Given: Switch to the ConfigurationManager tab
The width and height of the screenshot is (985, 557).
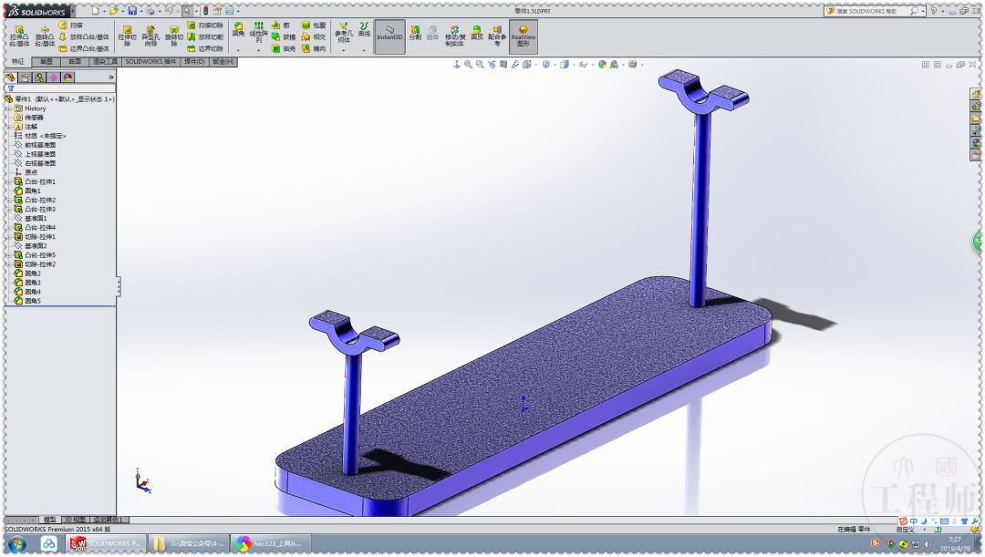Looking at the screenshot, I should point(41,77).
